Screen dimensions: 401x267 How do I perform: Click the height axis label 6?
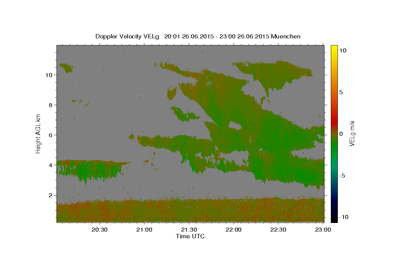pyautogui.click(x=51, y=135)
